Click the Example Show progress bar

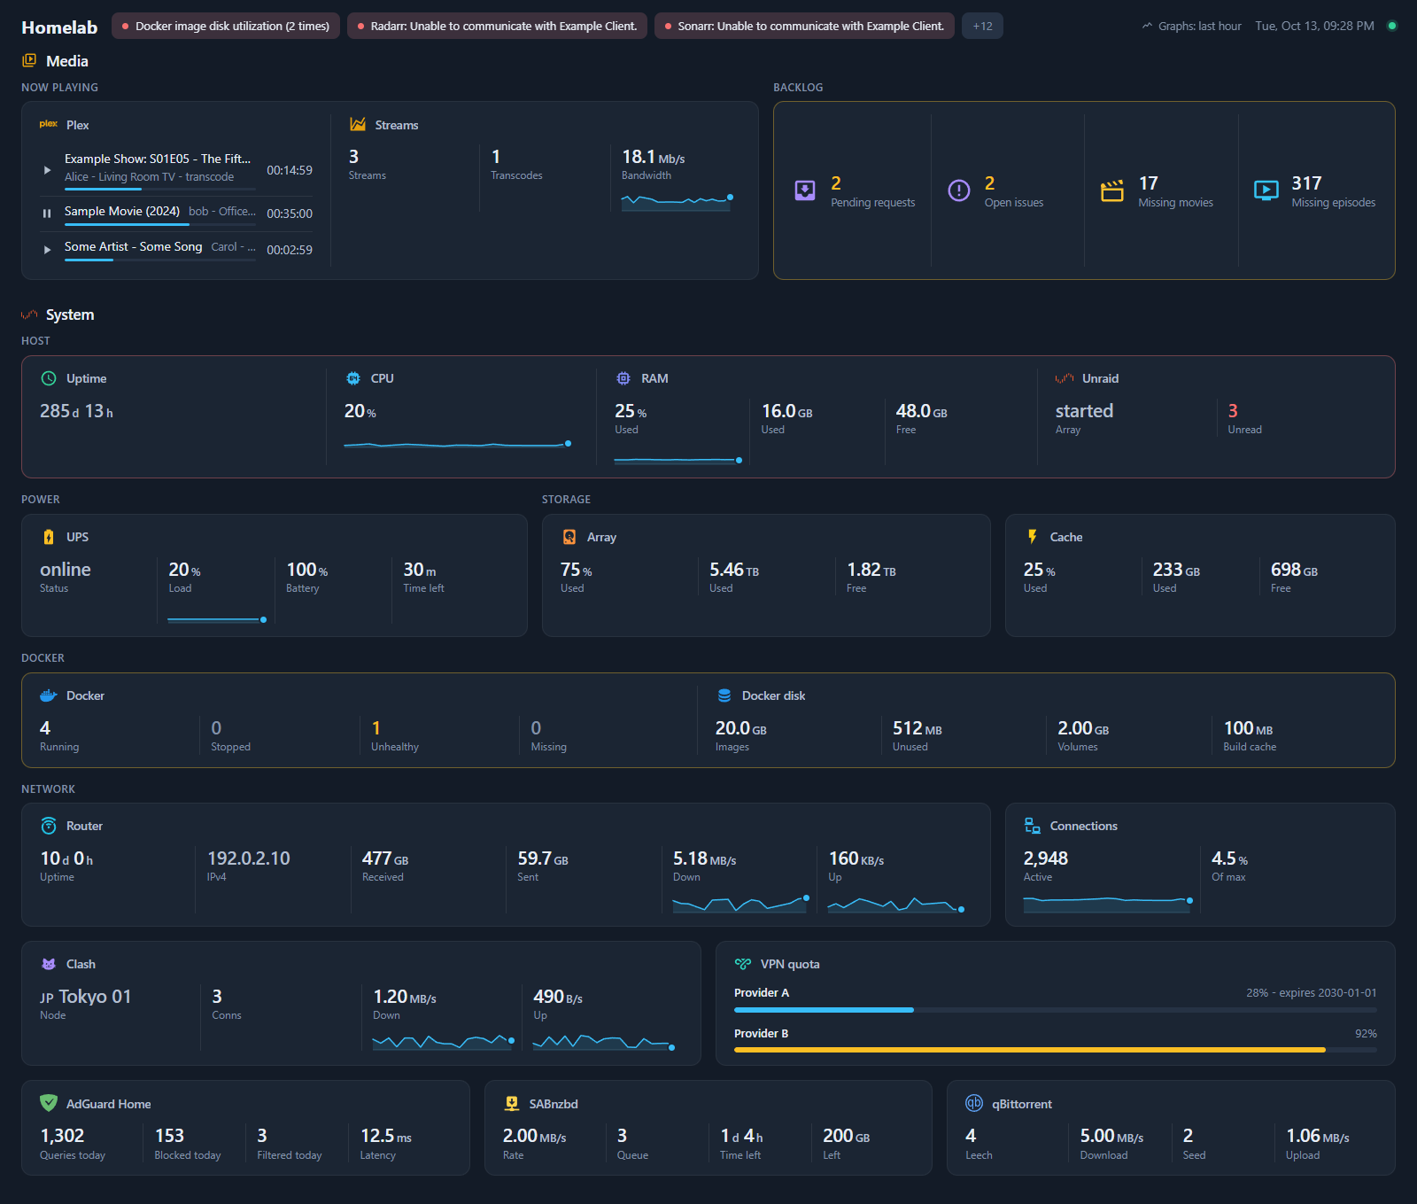coord(159,189)
